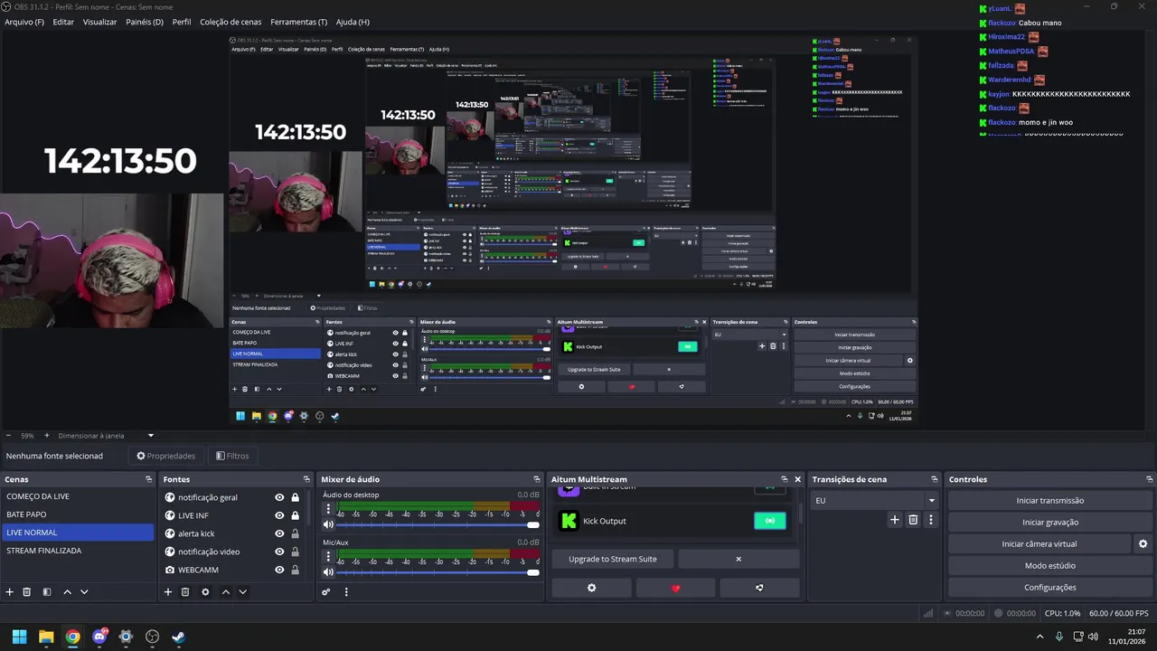Zoom in preview with plus icon
Viewport: 1157px width, 651px height.
[45, 436]
